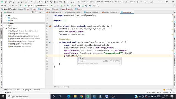Expand the folded import block
Image resolution: width=176 pixels, height=99 pixels.
click(65, 21)
